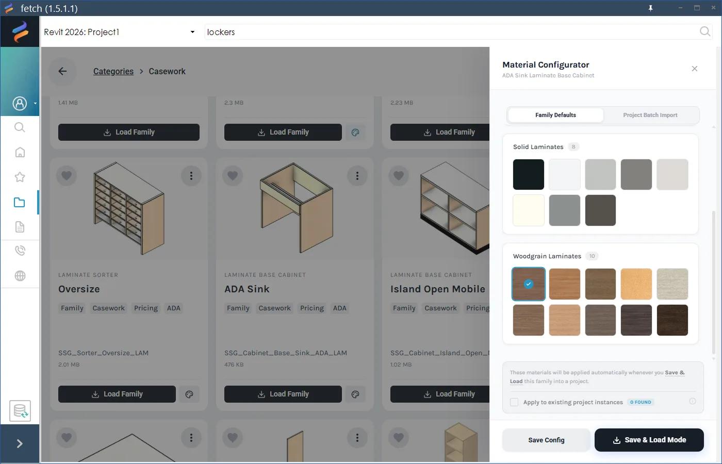Select the darkest espresso woodgrain swatch
The image size is (722, 464).
pyautogui.click(x=672, y=320)
